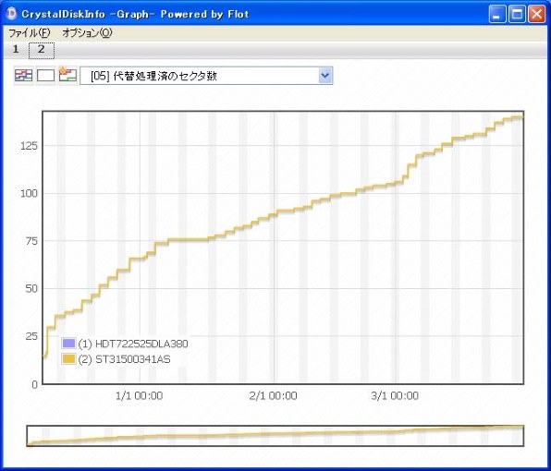Click the blank deselect-all icon
The height and width of the screenshot is (471, 551).
(45, 75)
